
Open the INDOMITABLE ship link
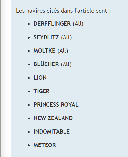[x=52, y=132]
